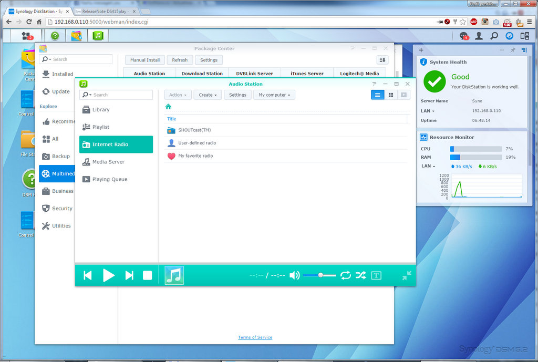Expand LAN dropdown in System Health widget
Image resolution: width=538 pixels, height=362 pixels.
428,111
